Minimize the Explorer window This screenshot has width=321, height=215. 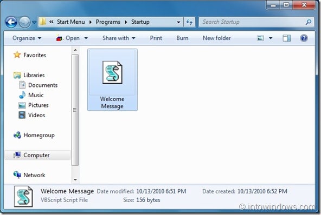point(273,5)
